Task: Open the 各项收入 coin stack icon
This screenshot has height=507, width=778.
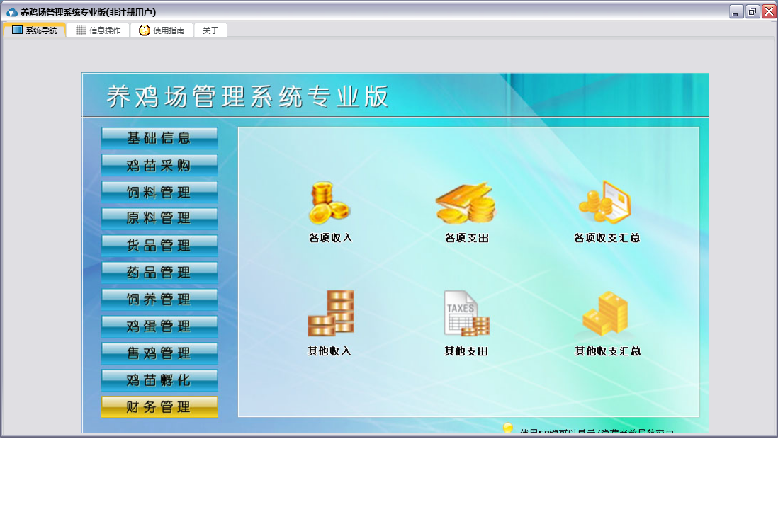Action: [x=329, y=203]
